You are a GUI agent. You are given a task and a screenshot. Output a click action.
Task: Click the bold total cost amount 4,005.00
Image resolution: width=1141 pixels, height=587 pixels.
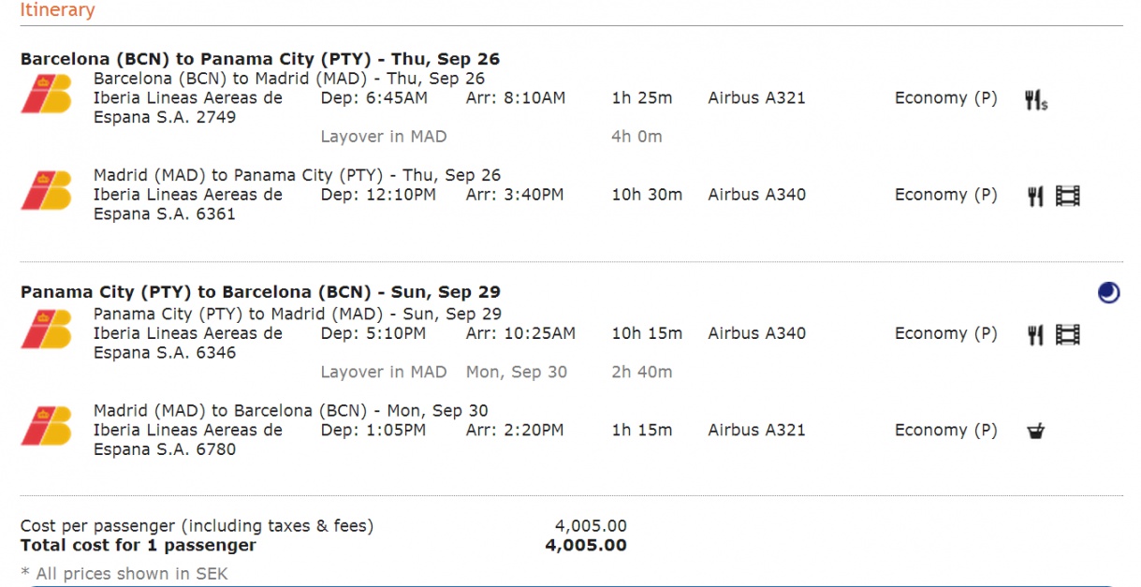586,546
